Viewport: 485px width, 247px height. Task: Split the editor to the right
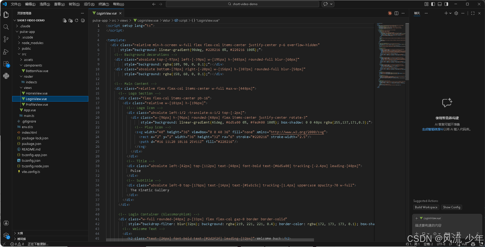(396, 13)
